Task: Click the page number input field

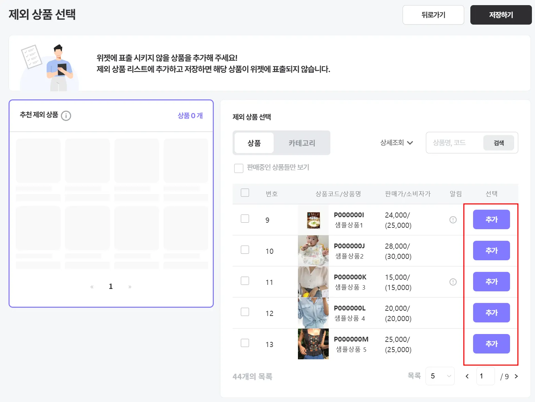Action: click(486, 376)
